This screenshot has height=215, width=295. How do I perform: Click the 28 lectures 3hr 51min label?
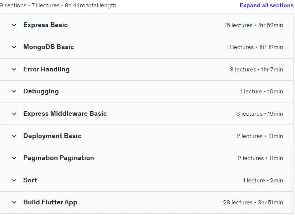click(253, 203)
